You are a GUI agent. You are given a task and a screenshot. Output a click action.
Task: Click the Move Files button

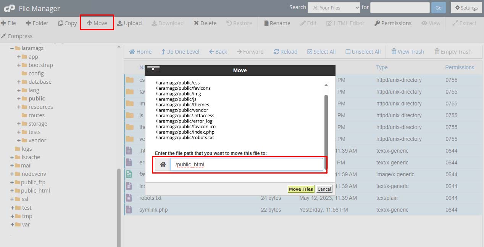301,189
